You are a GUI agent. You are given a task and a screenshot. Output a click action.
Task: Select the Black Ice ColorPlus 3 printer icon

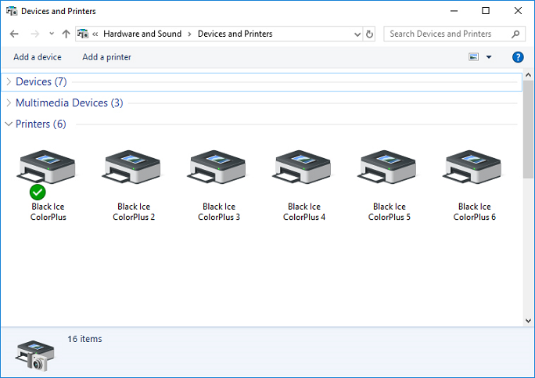pos(217,166)
